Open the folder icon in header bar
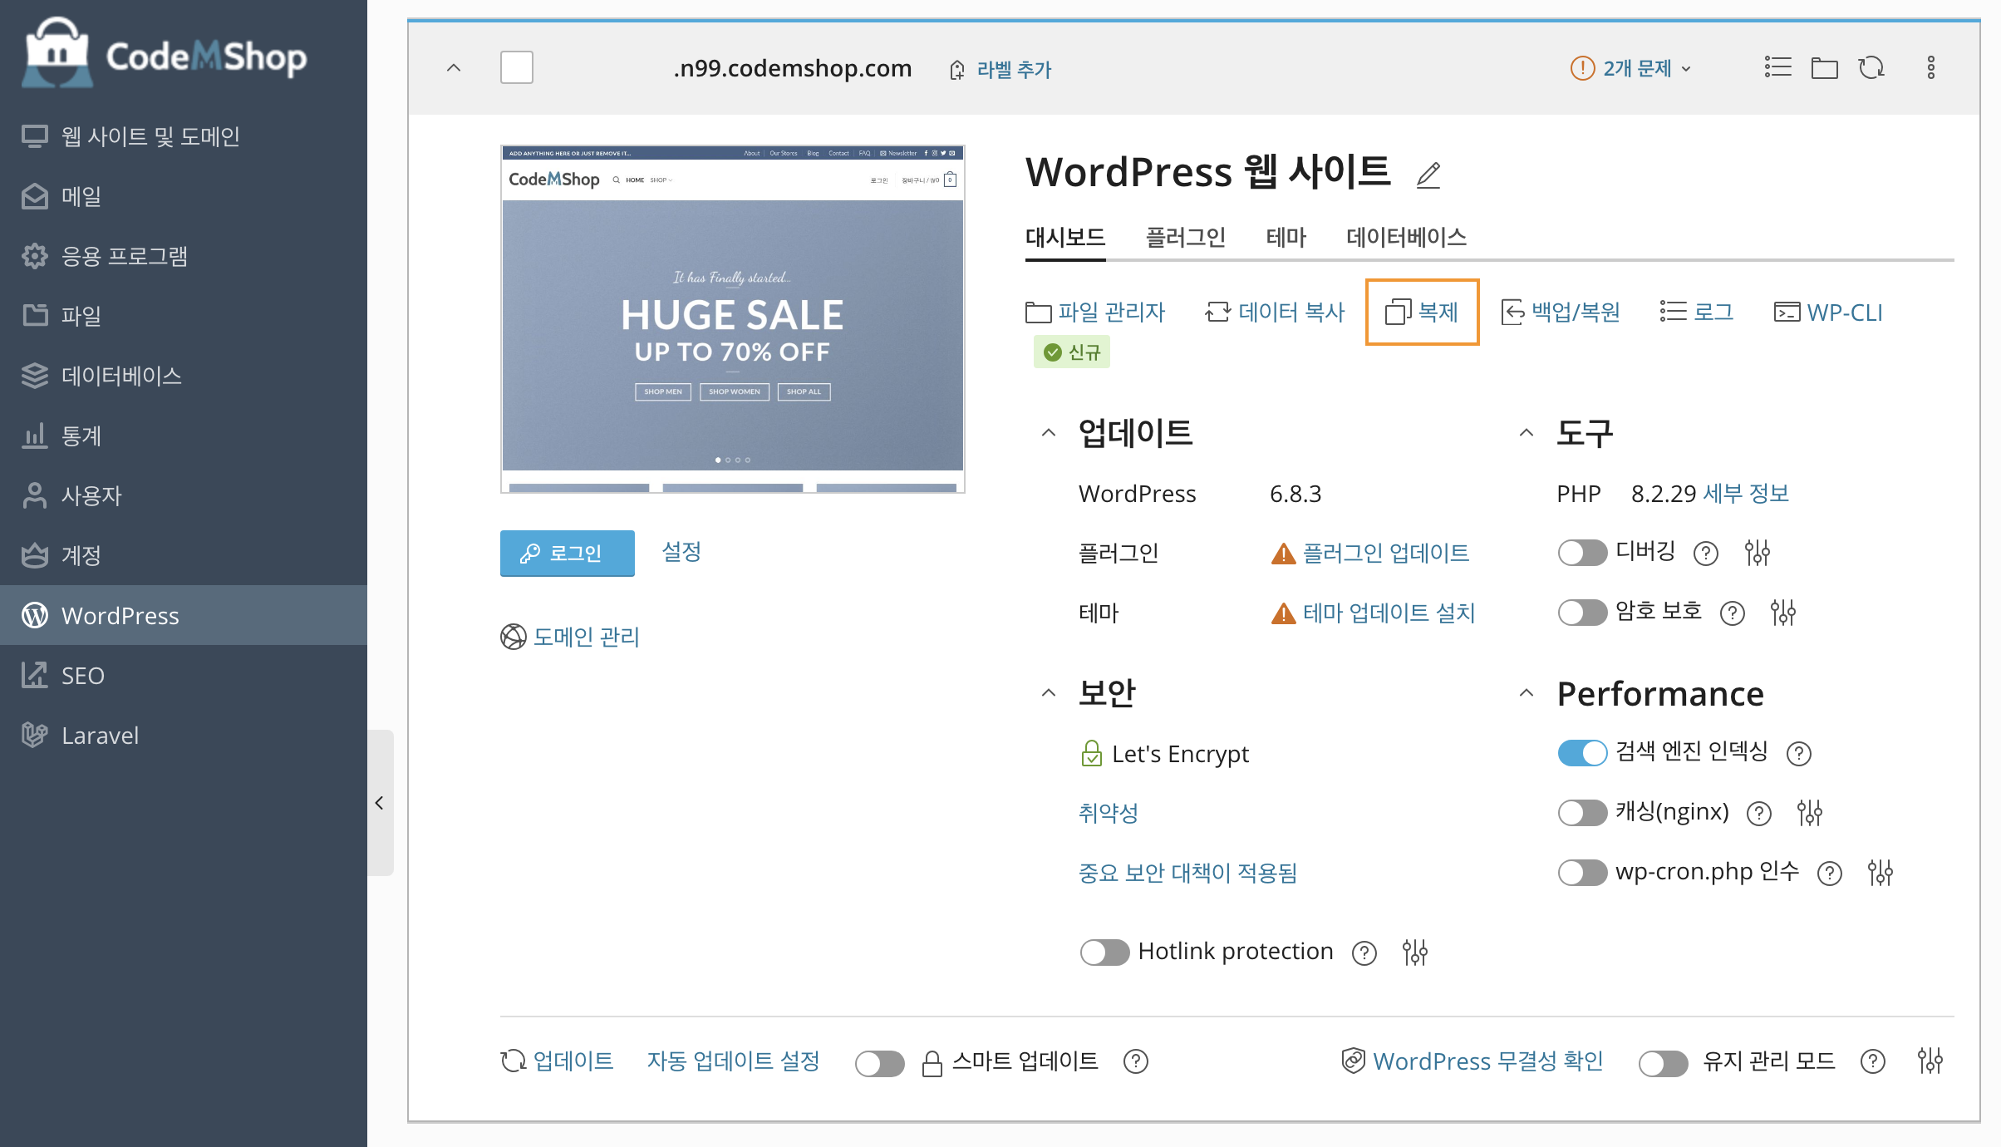 coord(1824,68)
